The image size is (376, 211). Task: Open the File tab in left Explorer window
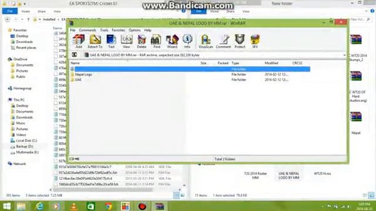[x=10, y=11]
